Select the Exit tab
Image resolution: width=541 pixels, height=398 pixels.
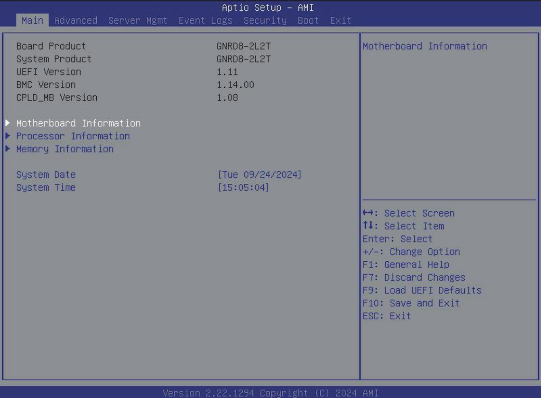coord(341,20)
